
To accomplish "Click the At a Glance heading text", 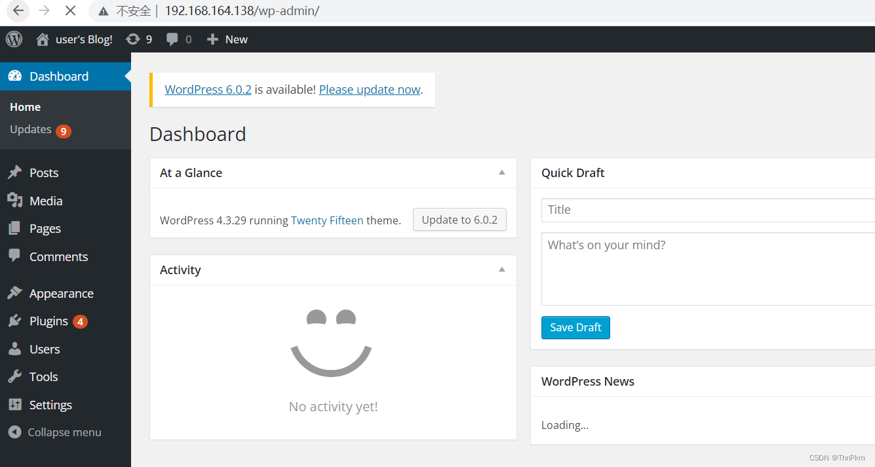I will tap(191, 173).
